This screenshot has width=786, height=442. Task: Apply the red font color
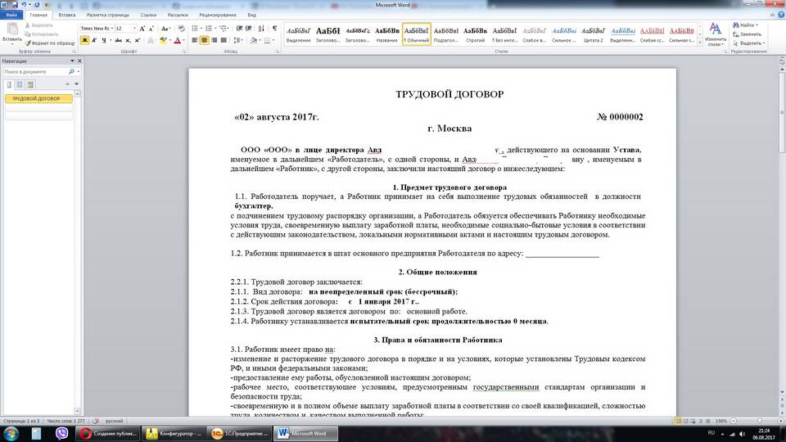pos(177,41)
